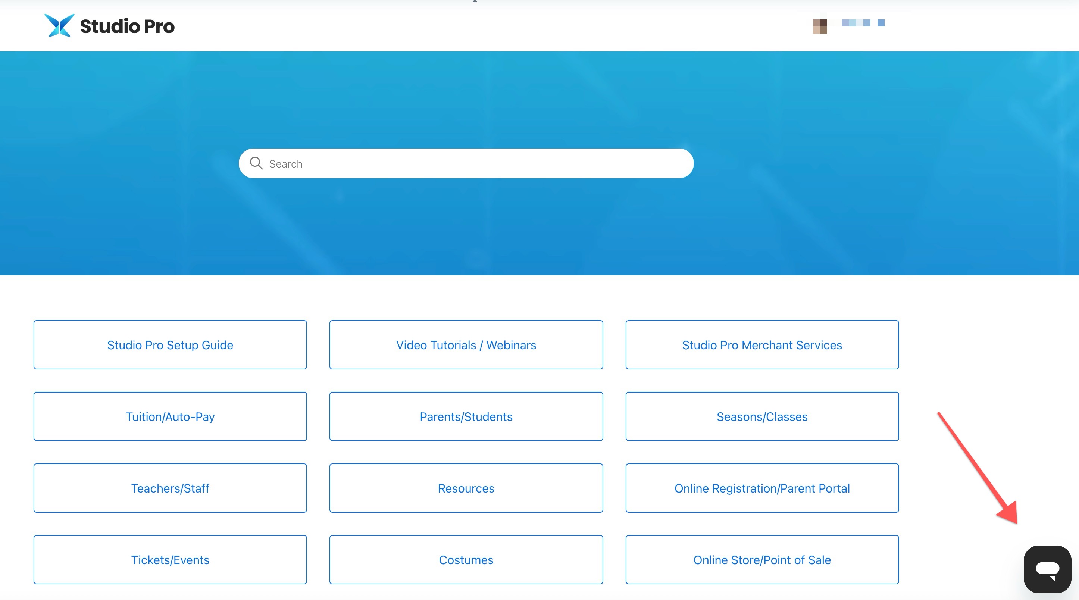Viewport: 1079px width, 600px height.
Task: Open Costumes category
Action: coord(466,560)
